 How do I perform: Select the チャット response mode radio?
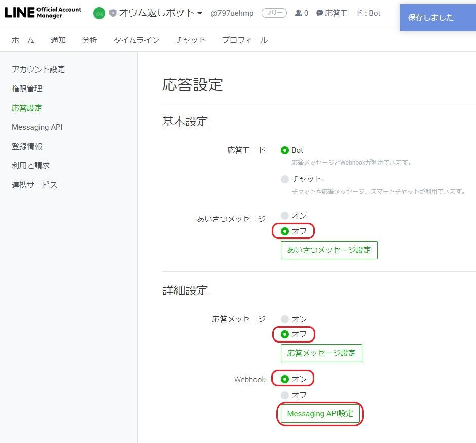[x=285, y=179]
